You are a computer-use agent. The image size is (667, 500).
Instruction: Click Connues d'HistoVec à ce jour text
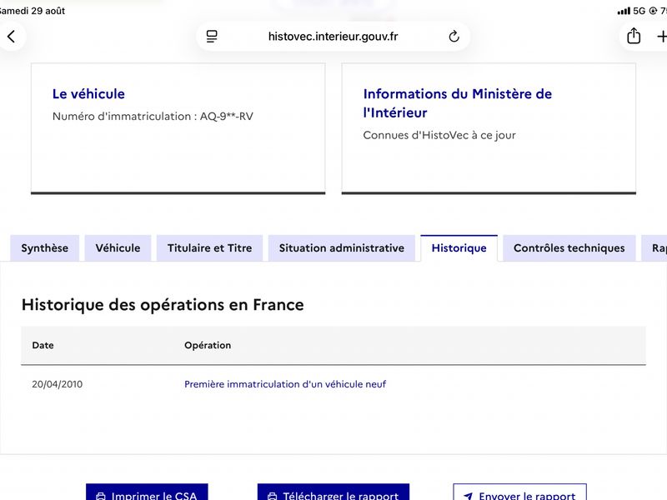(439, 135)
